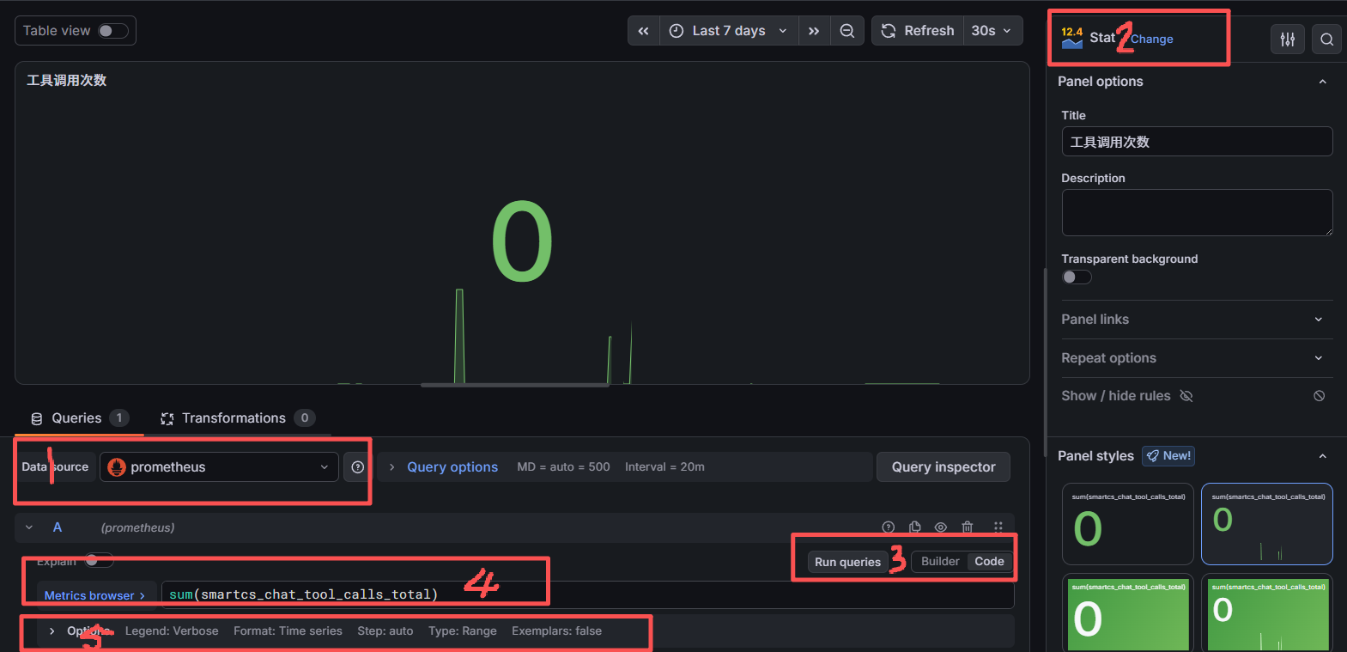Click the Legend: Verbose text

click(x=172, y=631)
